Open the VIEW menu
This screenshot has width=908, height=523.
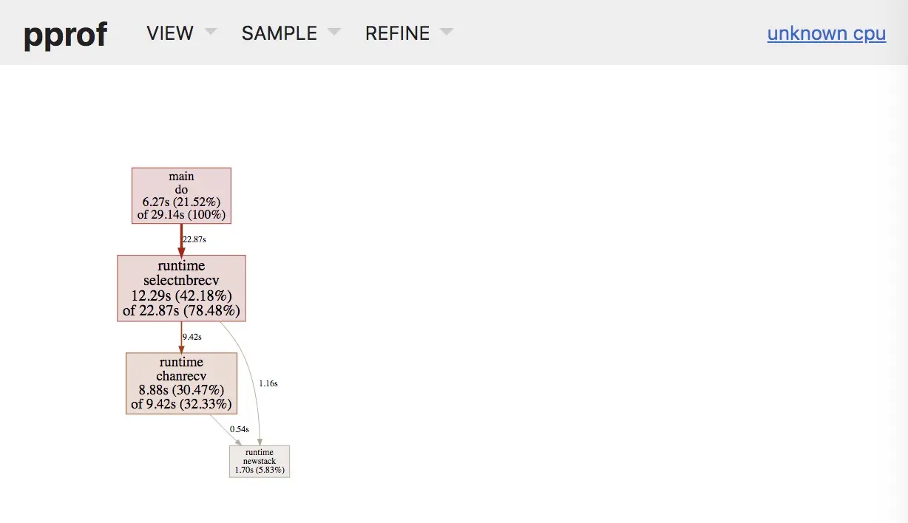170,33
